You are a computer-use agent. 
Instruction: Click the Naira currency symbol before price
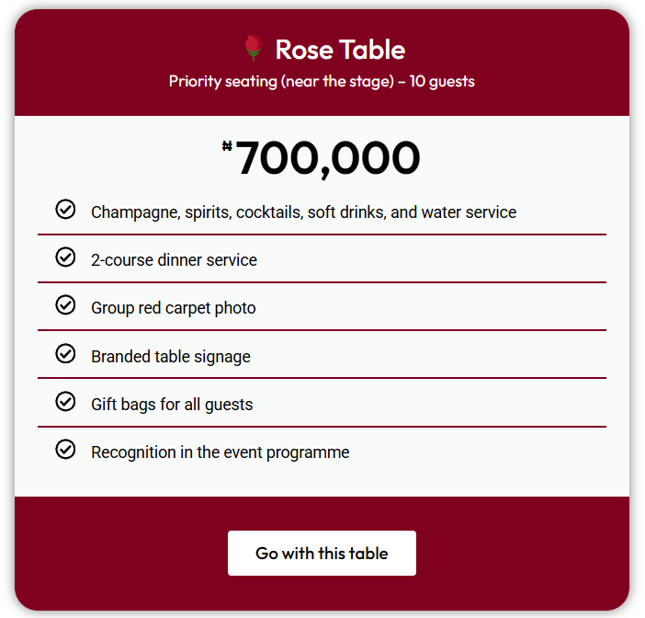click(227, 145)
